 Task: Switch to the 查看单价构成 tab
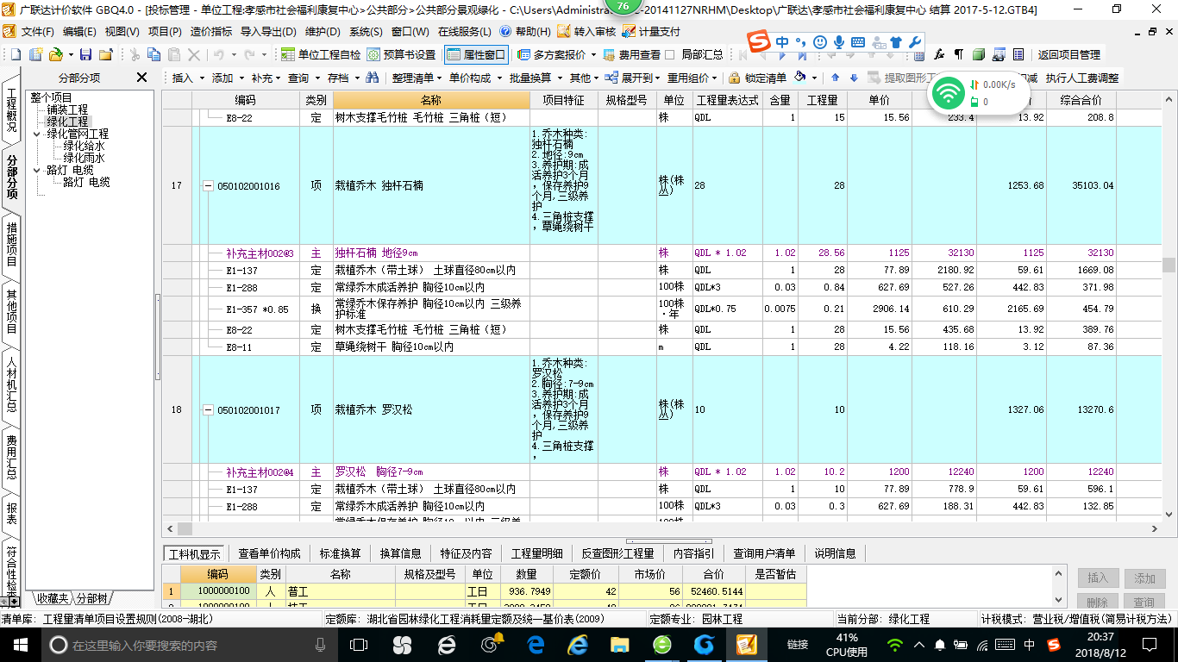pyautogui.click(x=269, y=553)
